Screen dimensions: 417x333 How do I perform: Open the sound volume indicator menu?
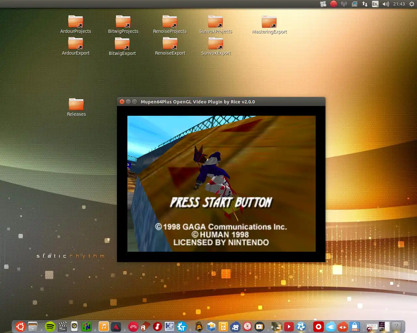point(386,4)
